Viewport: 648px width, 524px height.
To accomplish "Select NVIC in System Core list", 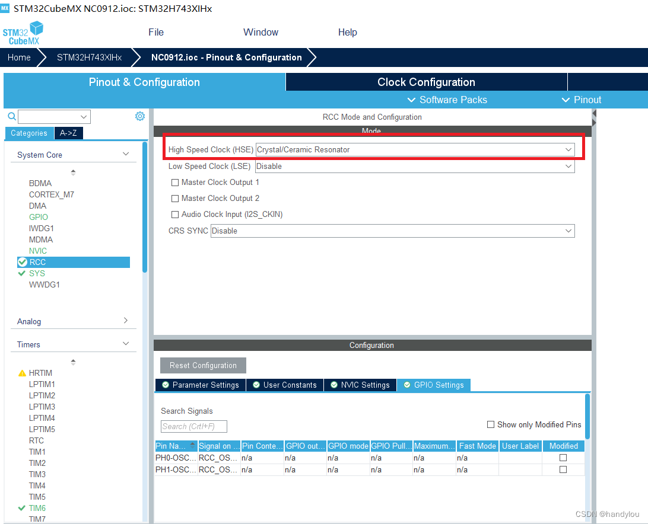I will click(x=37, y=251).
